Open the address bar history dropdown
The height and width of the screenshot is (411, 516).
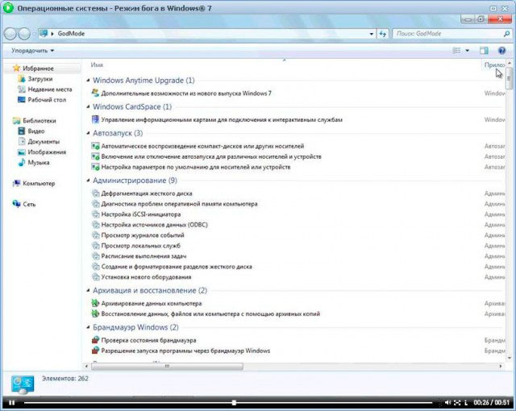tap(371, 34)
